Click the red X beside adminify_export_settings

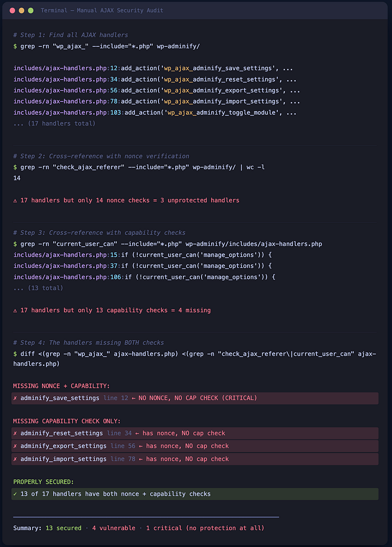tap(15, 446)
